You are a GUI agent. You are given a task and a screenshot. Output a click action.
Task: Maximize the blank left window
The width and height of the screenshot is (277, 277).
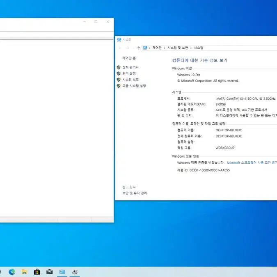pyautogui.click(x=96, y=22)
